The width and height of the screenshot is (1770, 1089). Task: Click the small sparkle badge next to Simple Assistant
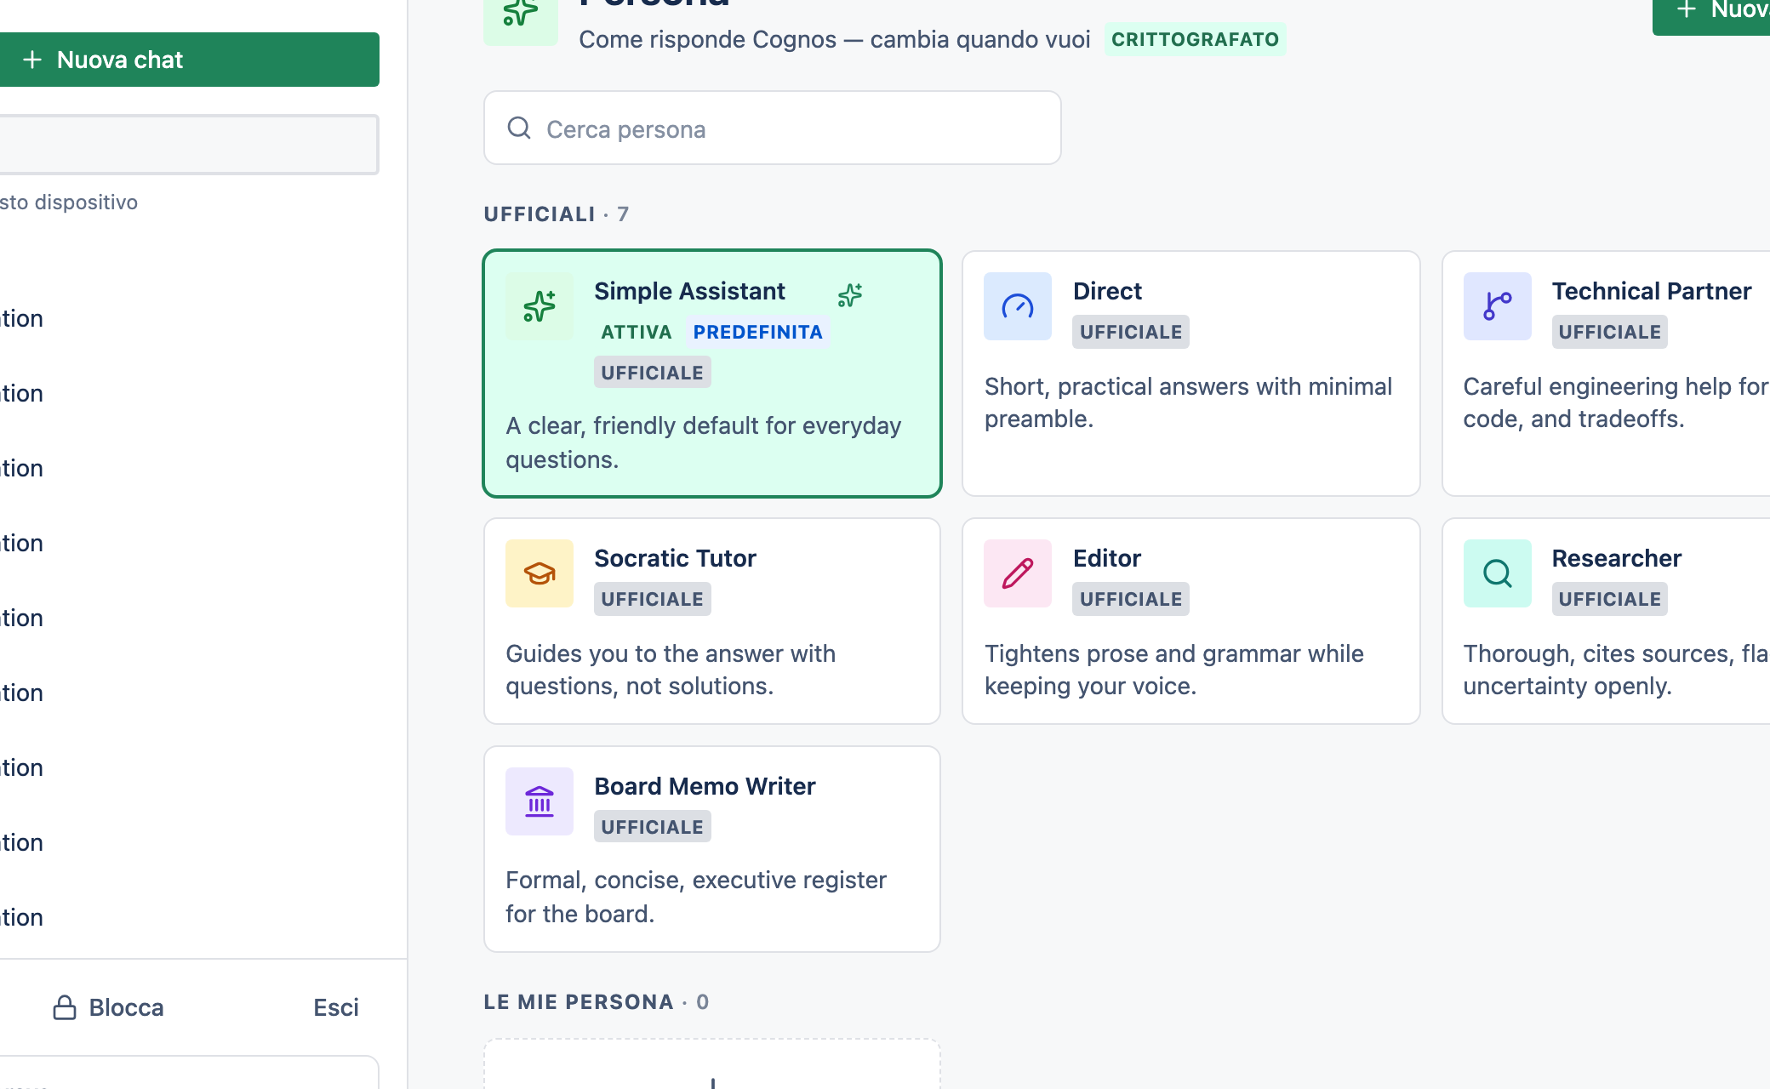tap(850, 294)
